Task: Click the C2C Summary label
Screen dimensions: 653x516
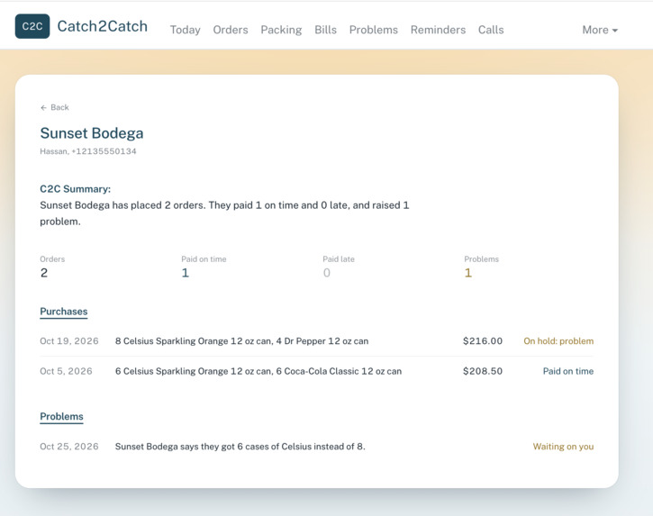Action: point(76,189)
